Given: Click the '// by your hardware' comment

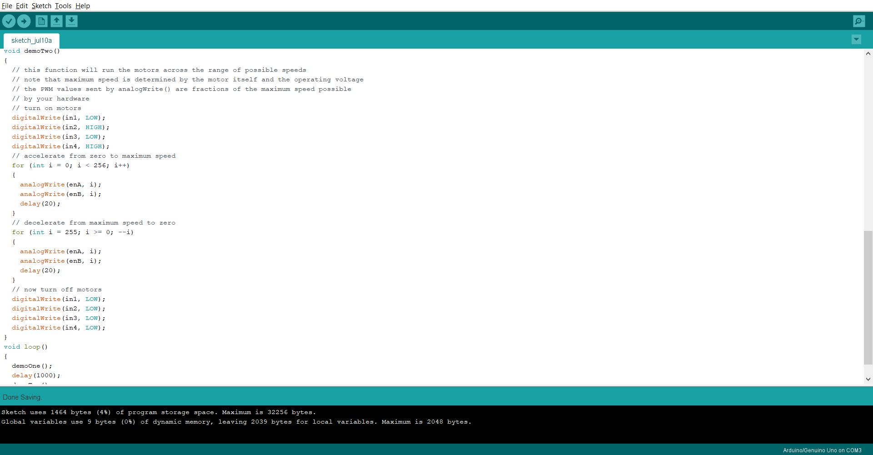Looking at the screenshot, I should (x=50, y=99).
